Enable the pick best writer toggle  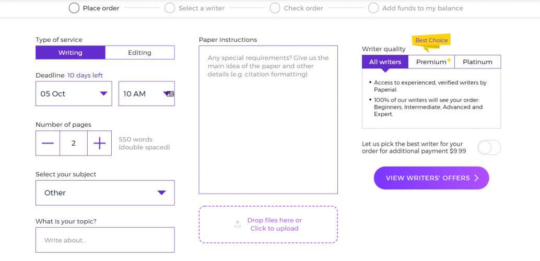tap(489, 148)
